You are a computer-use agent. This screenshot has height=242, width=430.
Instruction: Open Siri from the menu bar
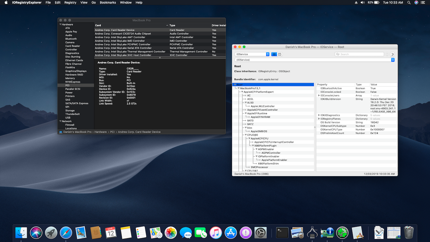coord(416,3)
